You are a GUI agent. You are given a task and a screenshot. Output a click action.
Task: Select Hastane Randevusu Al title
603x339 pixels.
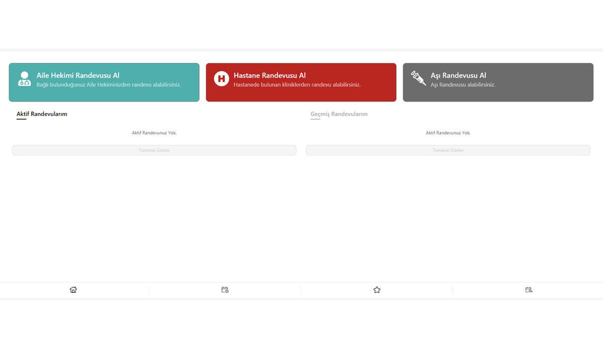[269, 75]
